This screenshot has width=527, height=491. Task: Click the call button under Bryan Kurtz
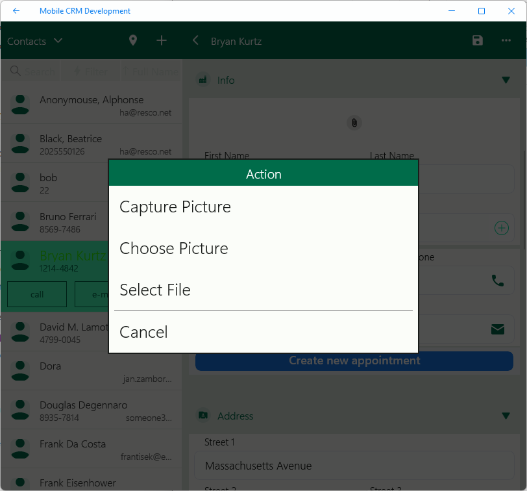coord(37,294)
